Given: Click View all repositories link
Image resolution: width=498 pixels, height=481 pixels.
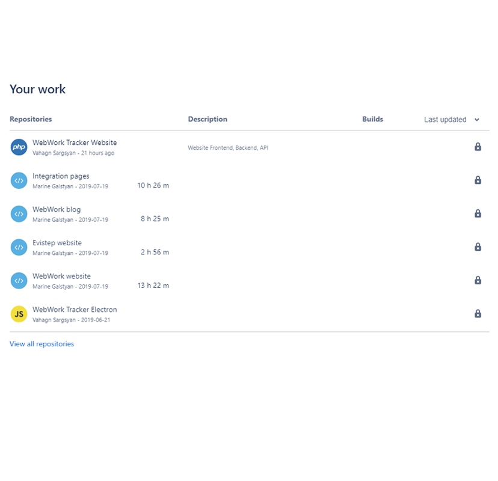Looking at the screenshot, I should [41, 344].
